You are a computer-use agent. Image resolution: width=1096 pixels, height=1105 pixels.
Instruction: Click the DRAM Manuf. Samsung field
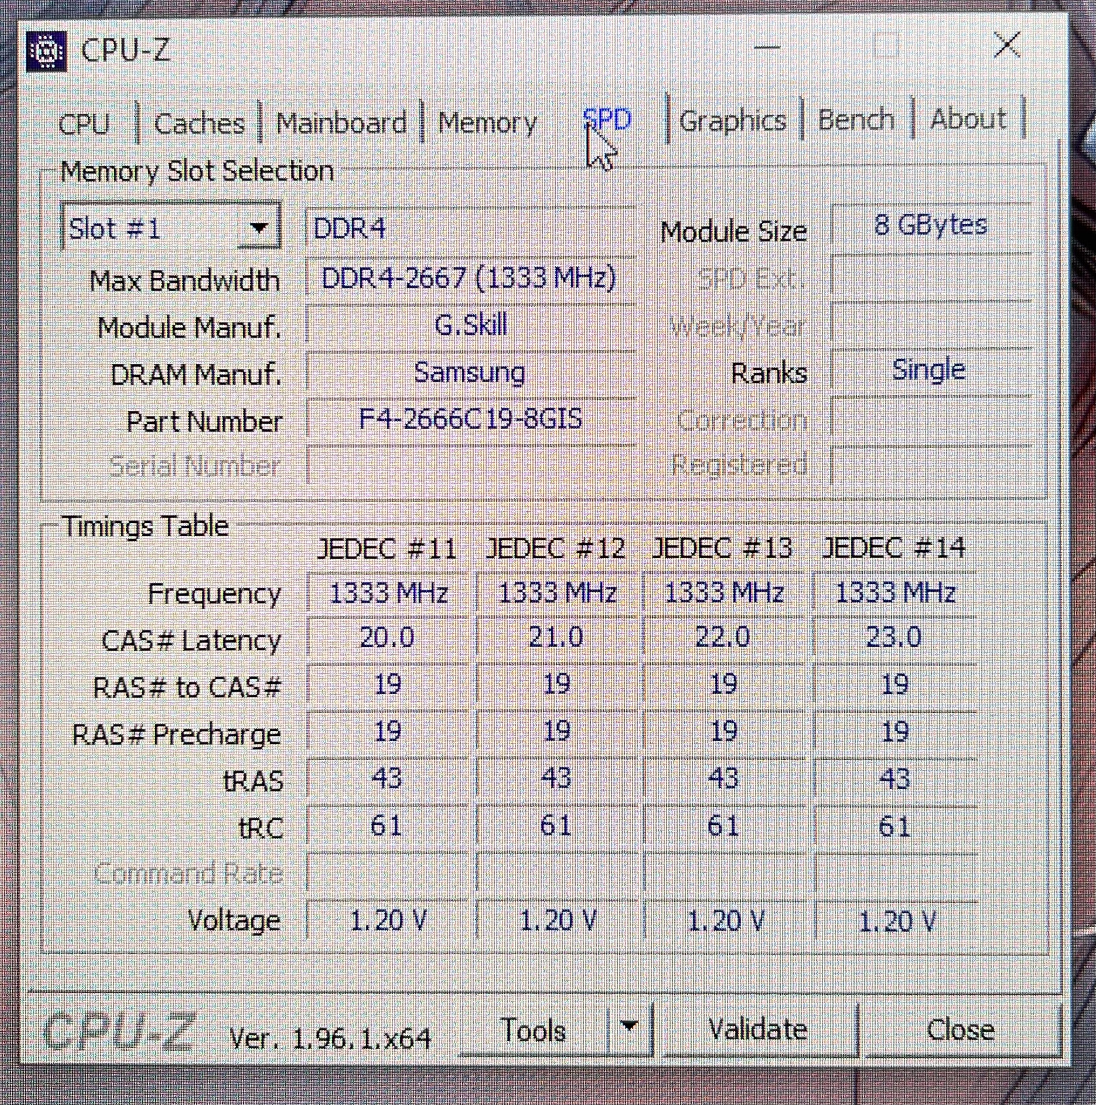pyautogui.click(x=469, y=372)
